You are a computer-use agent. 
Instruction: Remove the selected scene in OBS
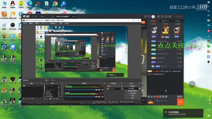(27, 99)
